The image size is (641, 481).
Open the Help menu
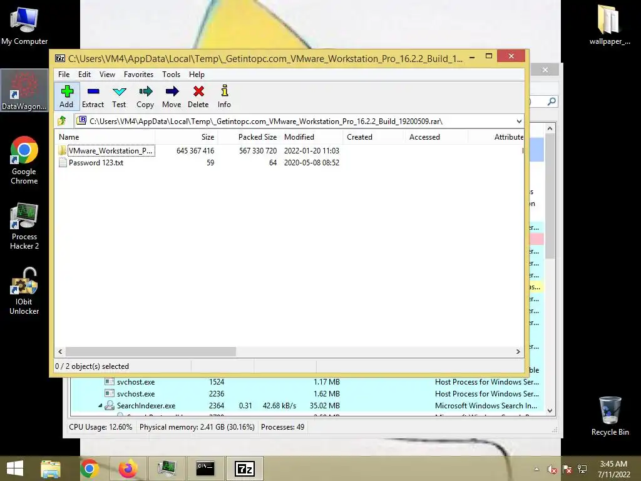[197, 75]
